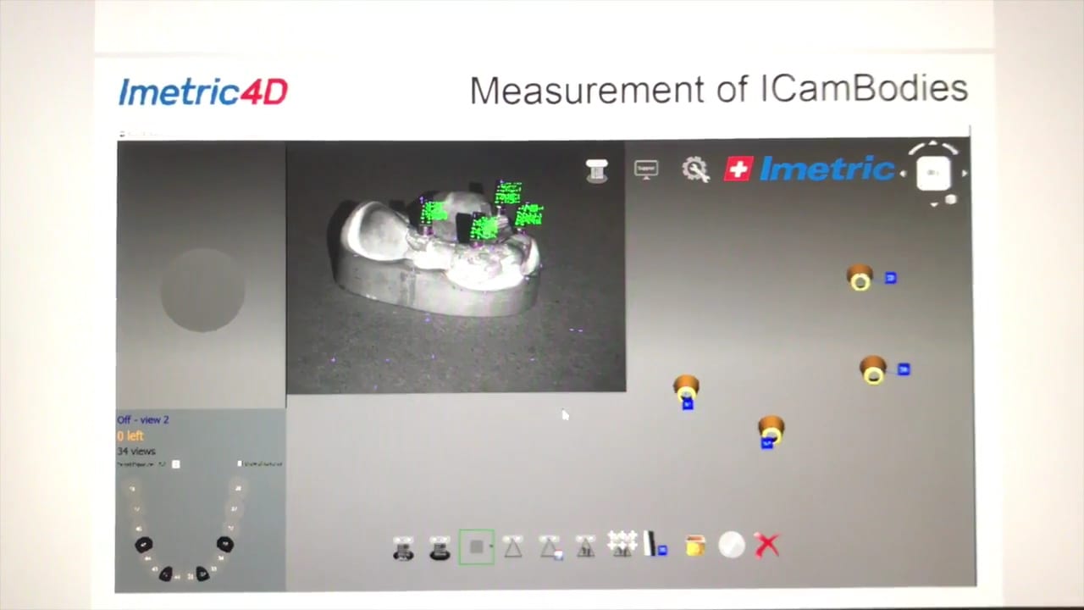
Task: Select black tooth 45 in the tooth chart
Action: coord(144,545)
